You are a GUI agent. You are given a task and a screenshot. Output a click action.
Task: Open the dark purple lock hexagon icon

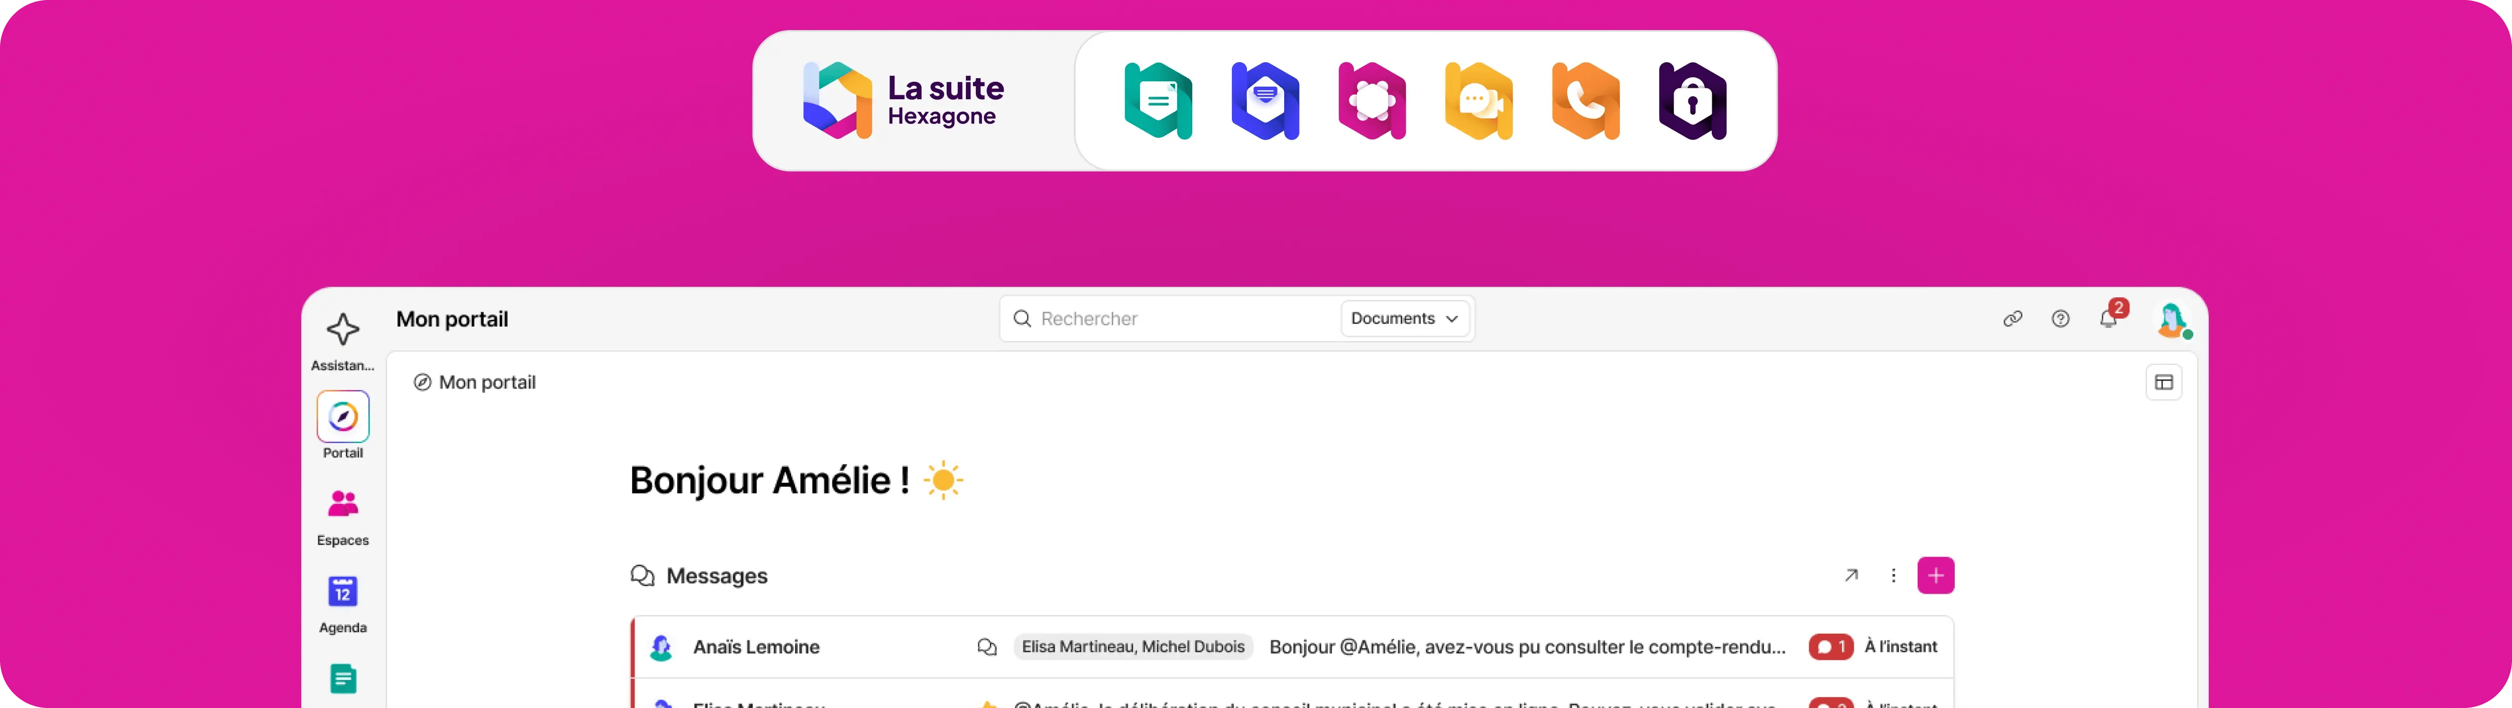tap(1693, 100)
